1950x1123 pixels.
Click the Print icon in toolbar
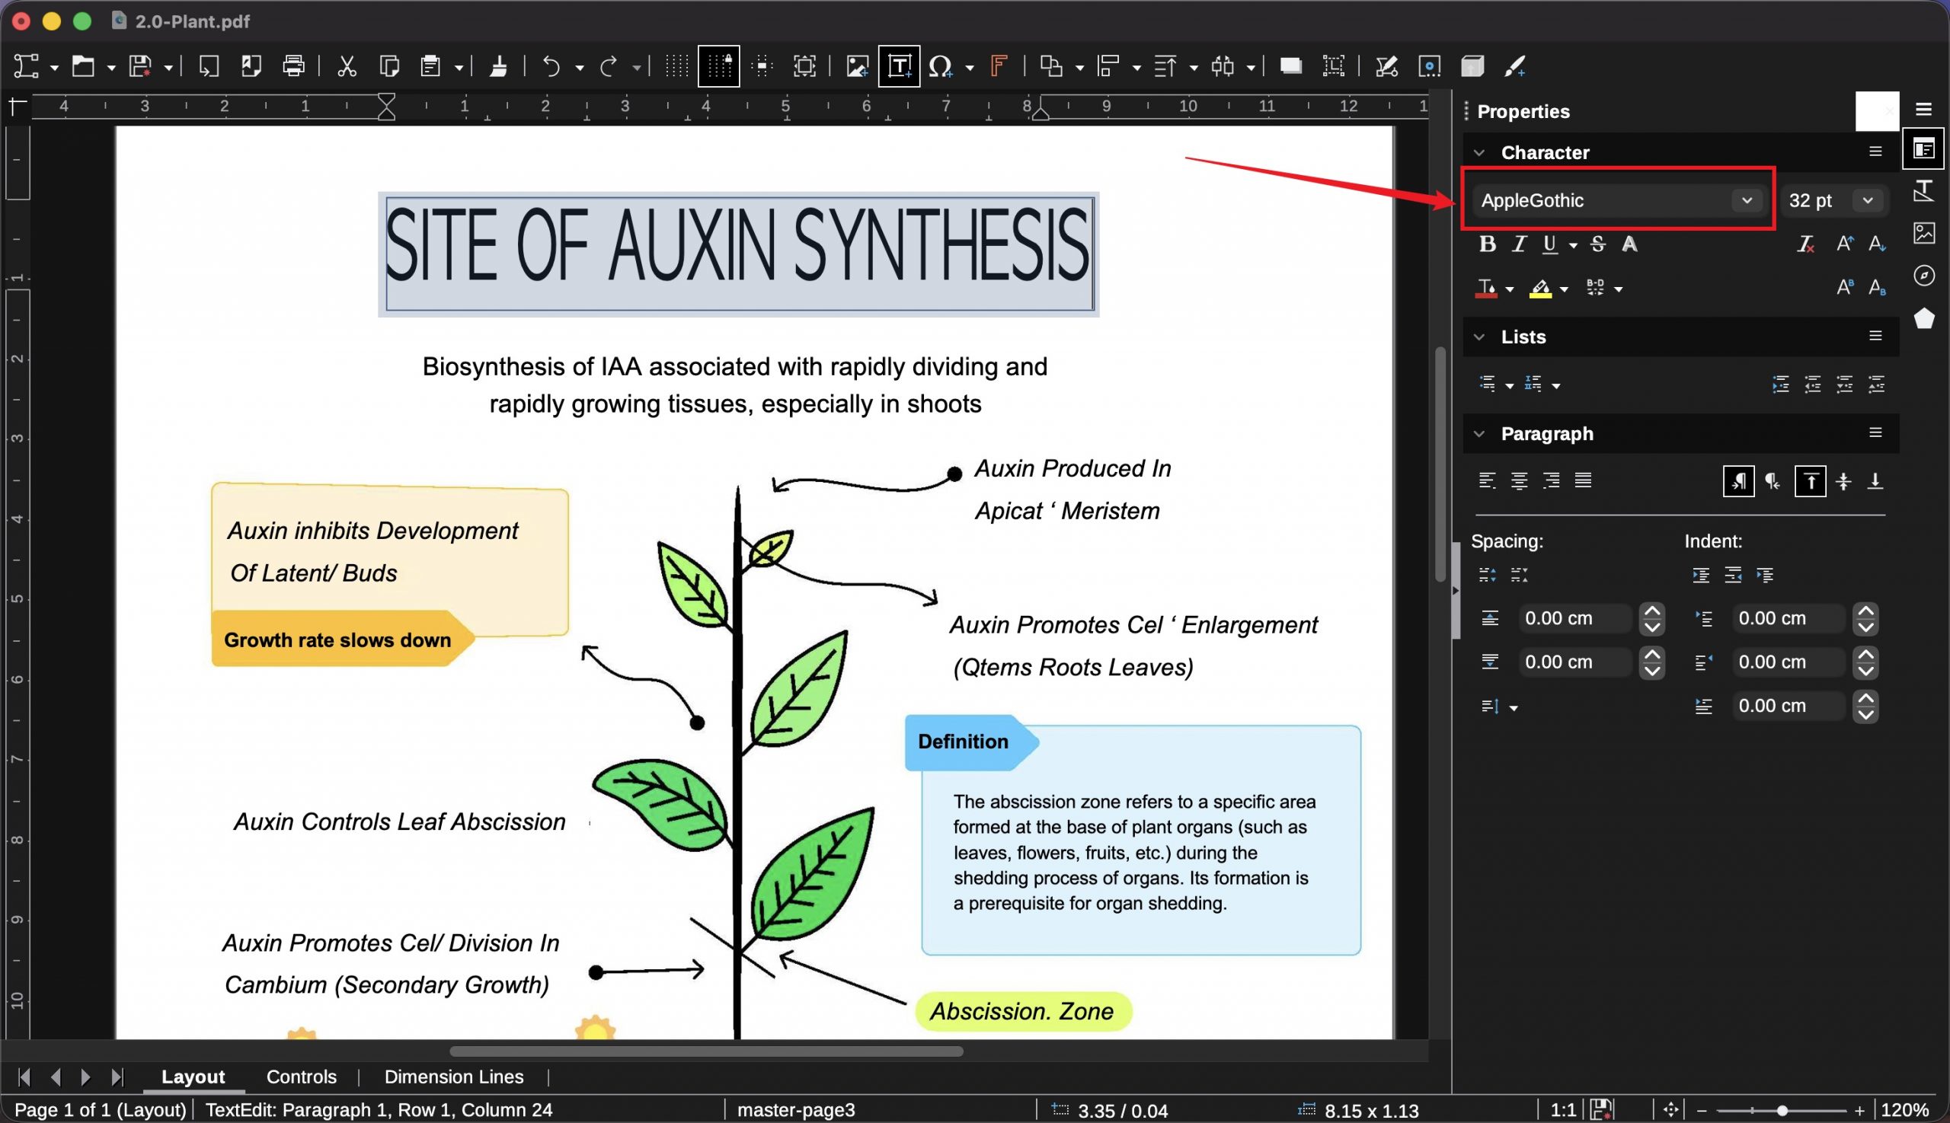[293, 66]
